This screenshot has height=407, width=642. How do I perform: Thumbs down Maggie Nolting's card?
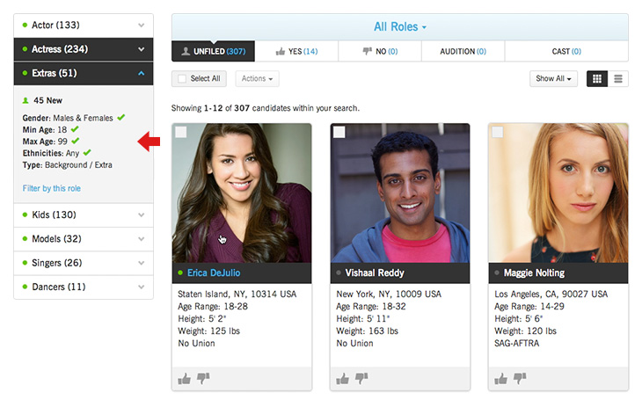(x=520, y=378)
